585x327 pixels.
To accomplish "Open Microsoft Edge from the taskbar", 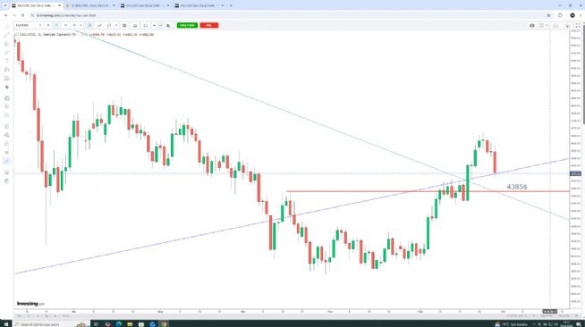I will [x=119, y=324].
